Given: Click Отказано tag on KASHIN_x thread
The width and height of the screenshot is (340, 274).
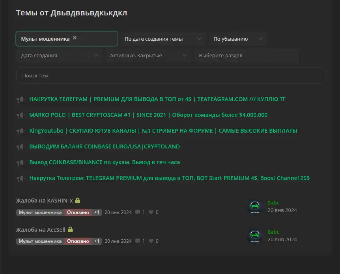Looking at the screenshot, I should point(78,212).
